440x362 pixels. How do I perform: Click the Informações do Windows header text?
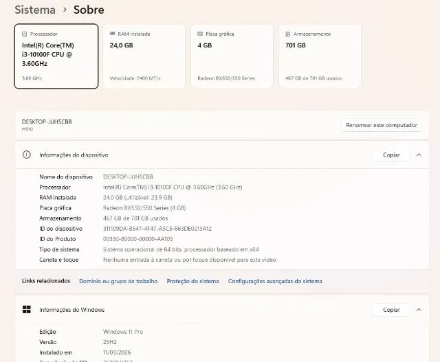pos(71,310)
